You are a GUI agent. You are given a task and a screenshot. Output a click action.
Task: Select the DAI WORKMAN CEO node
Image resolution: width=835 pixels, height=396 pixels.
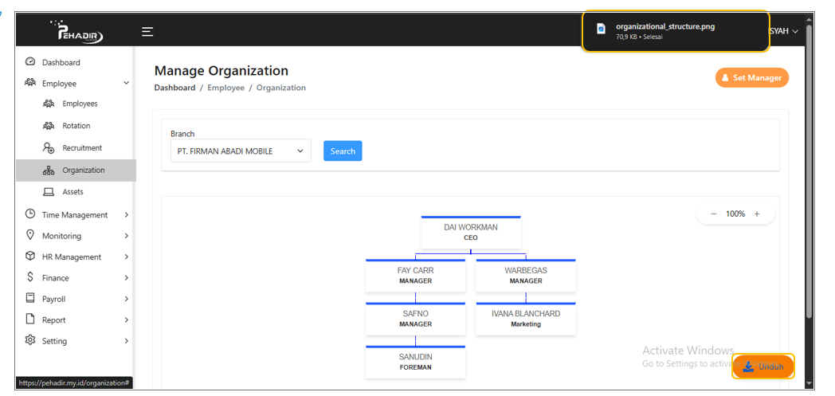point(470,232)
